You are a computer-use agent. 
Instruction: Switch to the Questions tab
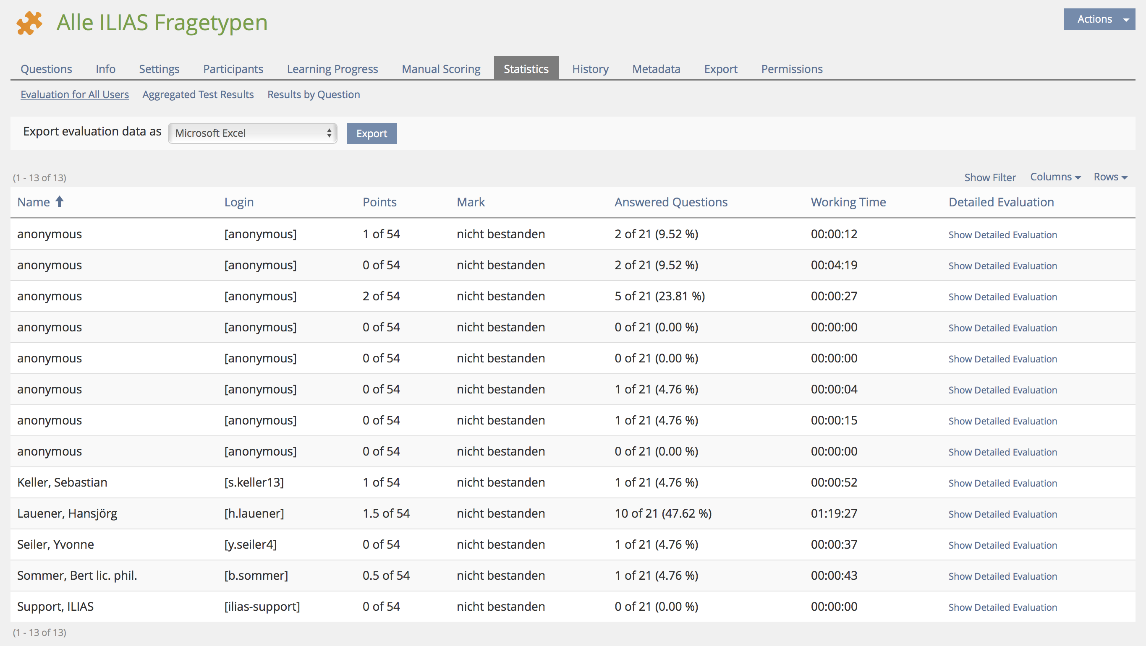[46, 69]
